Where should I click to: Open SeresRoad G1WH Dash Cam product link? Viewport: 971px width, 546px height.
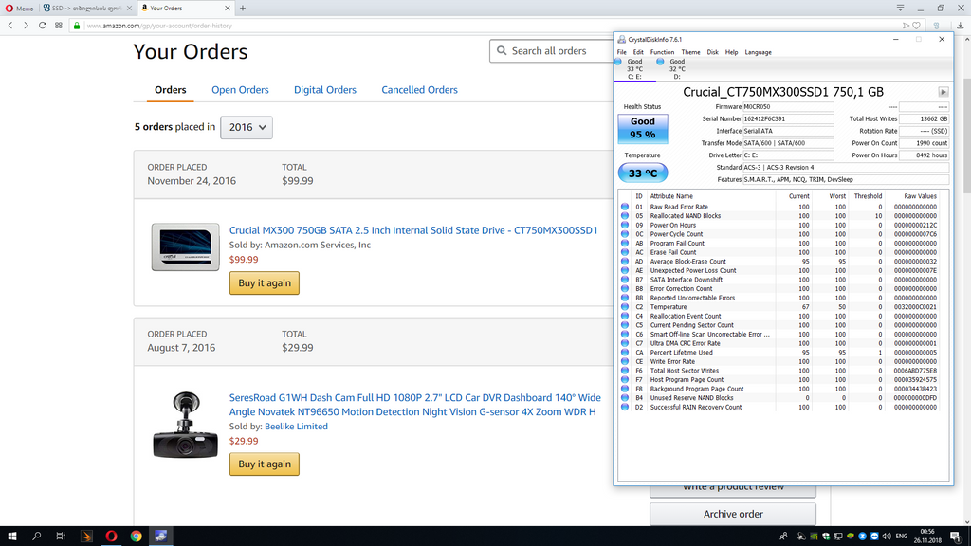(415, 405)
